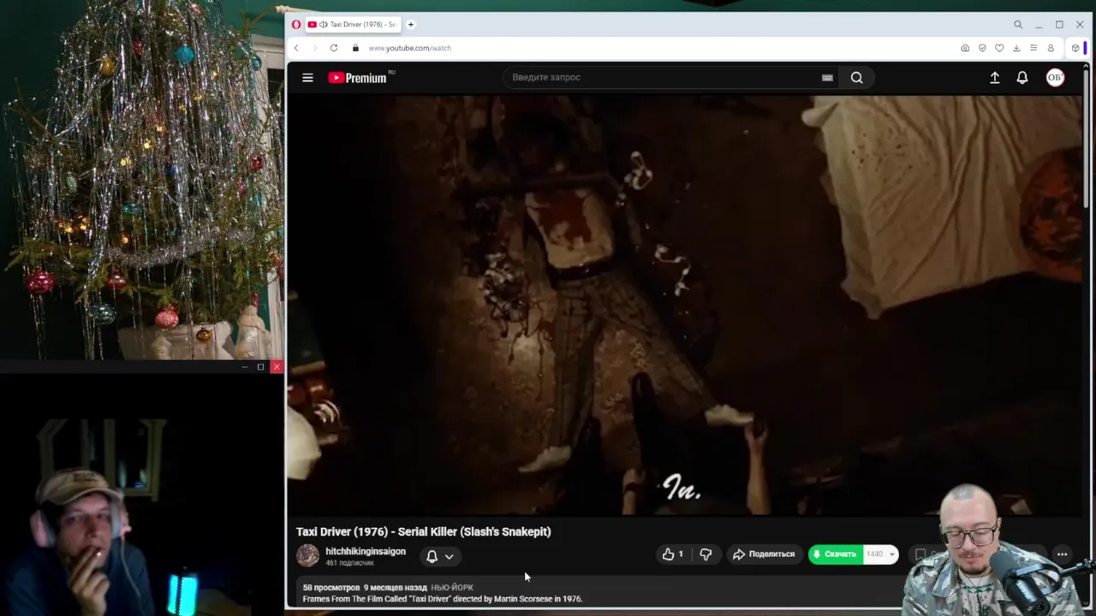Click the Нью-Йорк location tag
The image size is (1096, 616).
click(x=452, y=588)
